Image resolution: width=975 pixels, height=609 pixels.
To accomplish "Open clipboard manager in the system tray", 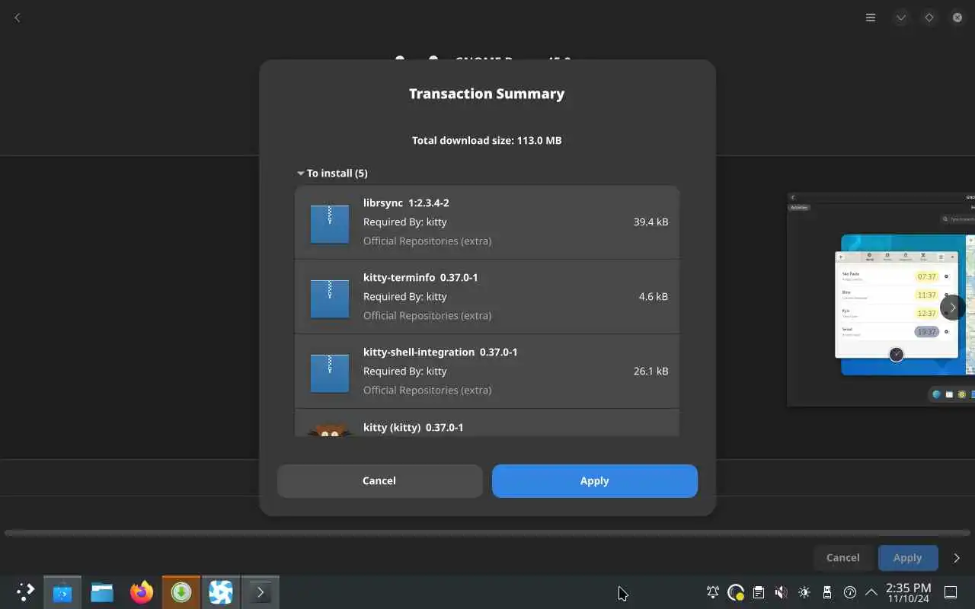I will (x=759, y=592).
